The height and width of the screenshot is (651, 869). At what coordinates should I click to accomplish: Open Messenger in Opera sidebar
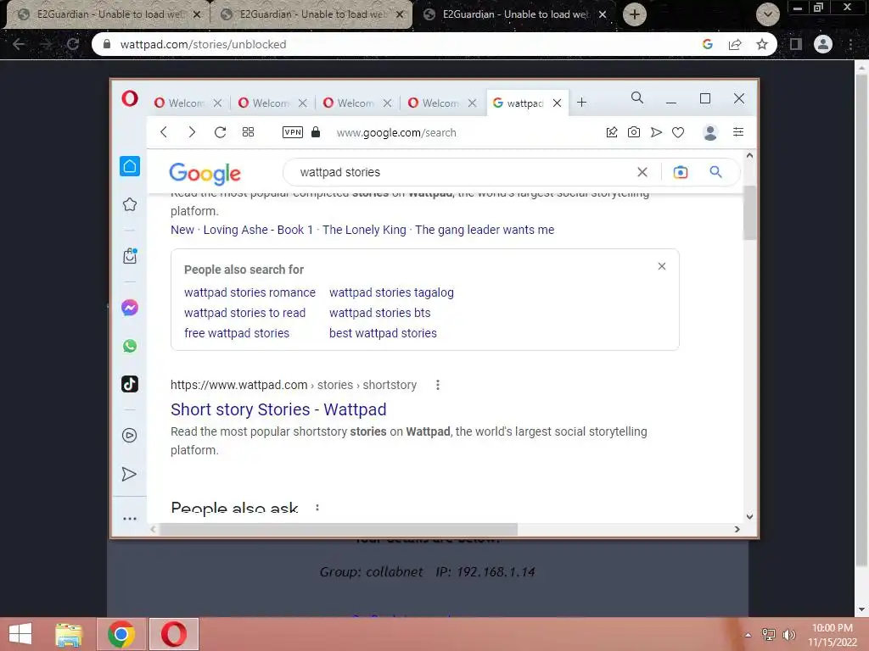130,308
